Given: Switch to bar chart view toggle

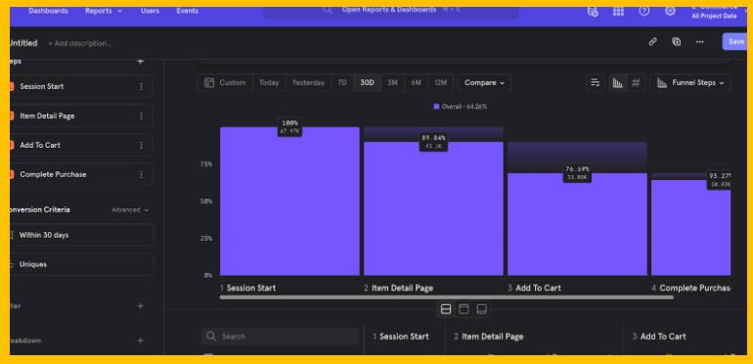Looking at the screenshot, I should point(618,82).
